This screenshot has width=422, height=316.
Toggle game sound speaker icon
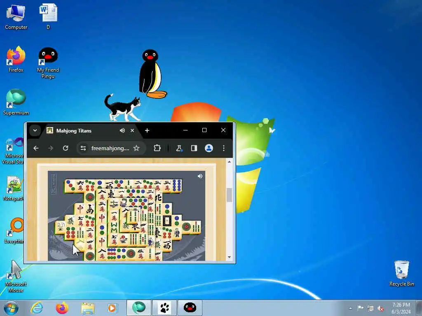coord(200,176)
